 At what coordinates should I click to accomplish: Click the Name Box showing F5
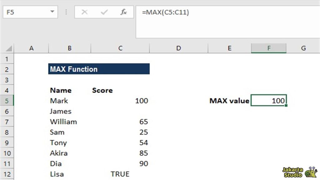pos(30,12)
